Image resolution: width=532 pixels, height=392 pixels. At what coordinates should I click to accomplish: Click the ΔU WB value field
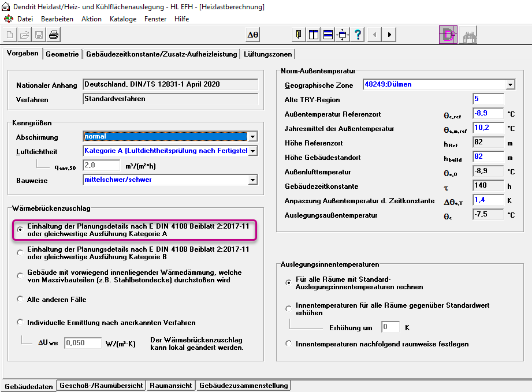(83, 343)
